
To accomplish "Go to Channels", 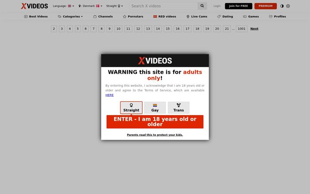I will click(103, 16).
